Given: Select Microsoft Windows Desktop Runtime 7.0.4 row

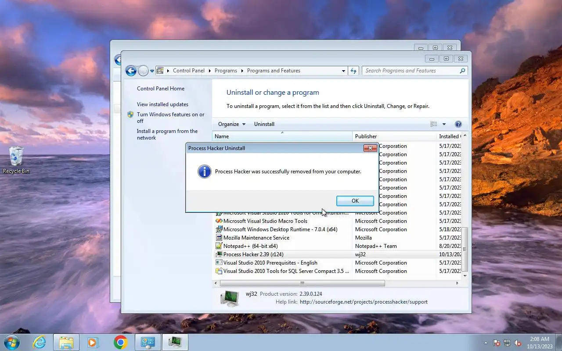Looking at the screenshot, I should point(337,229).
